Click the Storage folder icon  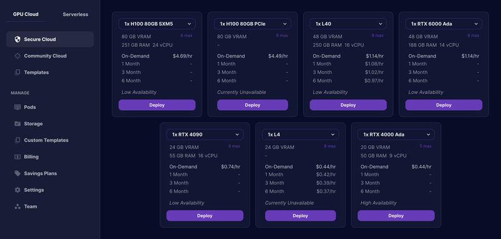[18, 124]
